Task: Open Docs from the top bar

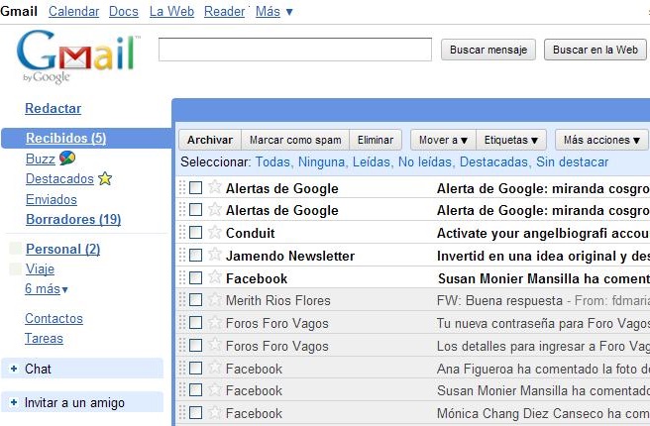Action: click(x=124, y=12)
